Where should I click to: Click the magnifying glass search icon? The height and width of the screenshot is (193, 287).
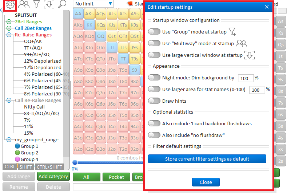pyautogui.click(x=62, y=4)
